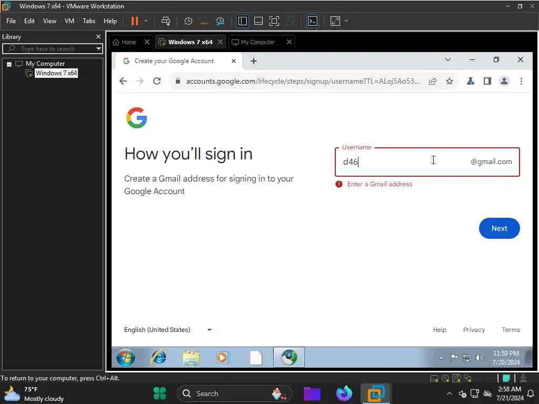
Task: Send Ctrl+Alt+Del to the virtual machine
Action: pyautogui.click(x=166, y=21)
